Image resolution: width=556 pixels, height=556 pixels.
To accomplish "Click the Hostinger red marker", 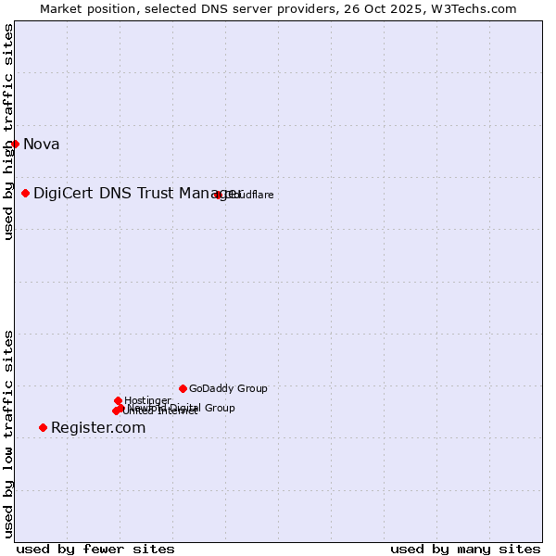I will pyautogui.click(x=118, y=400).
